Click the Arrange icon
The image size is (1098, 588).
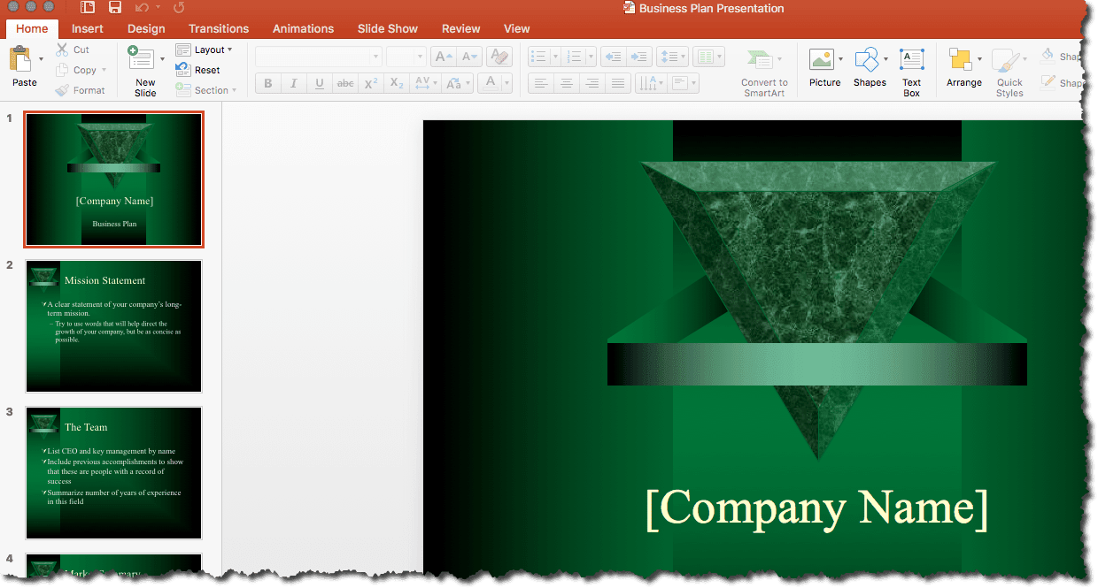coord(960,60)
